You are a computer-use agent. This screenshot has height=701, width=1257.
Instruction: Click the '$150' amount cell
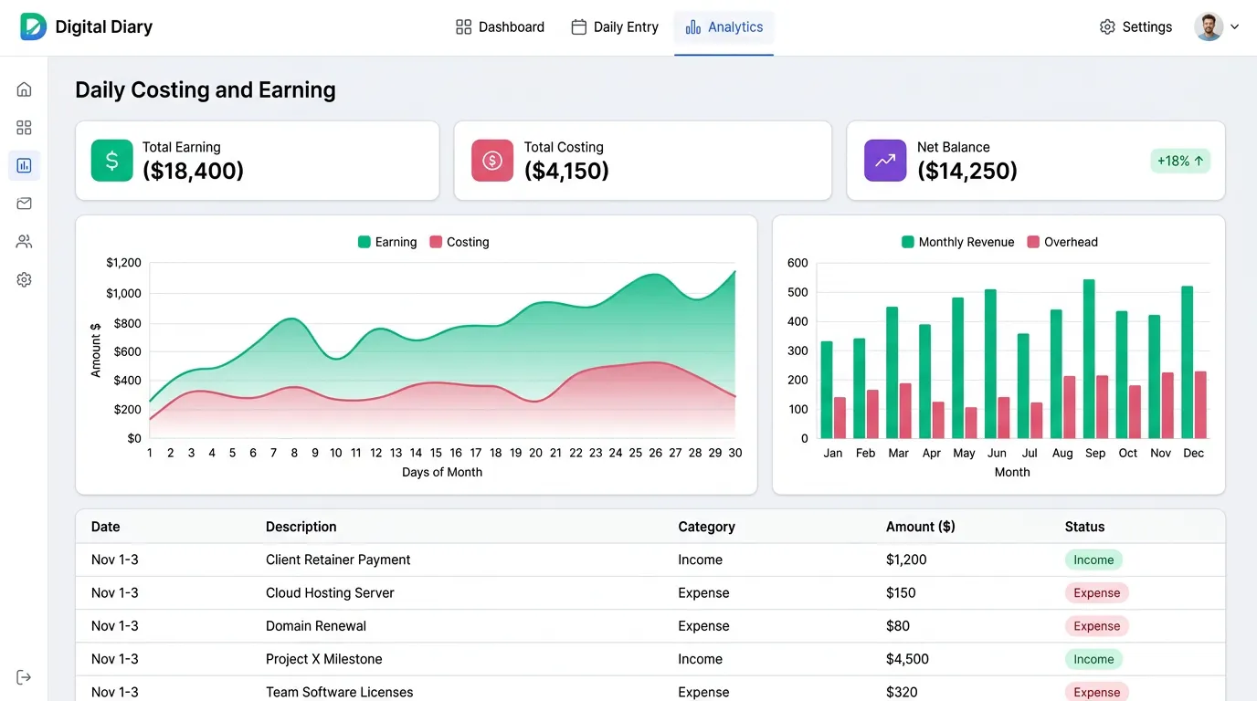point(901,593)
